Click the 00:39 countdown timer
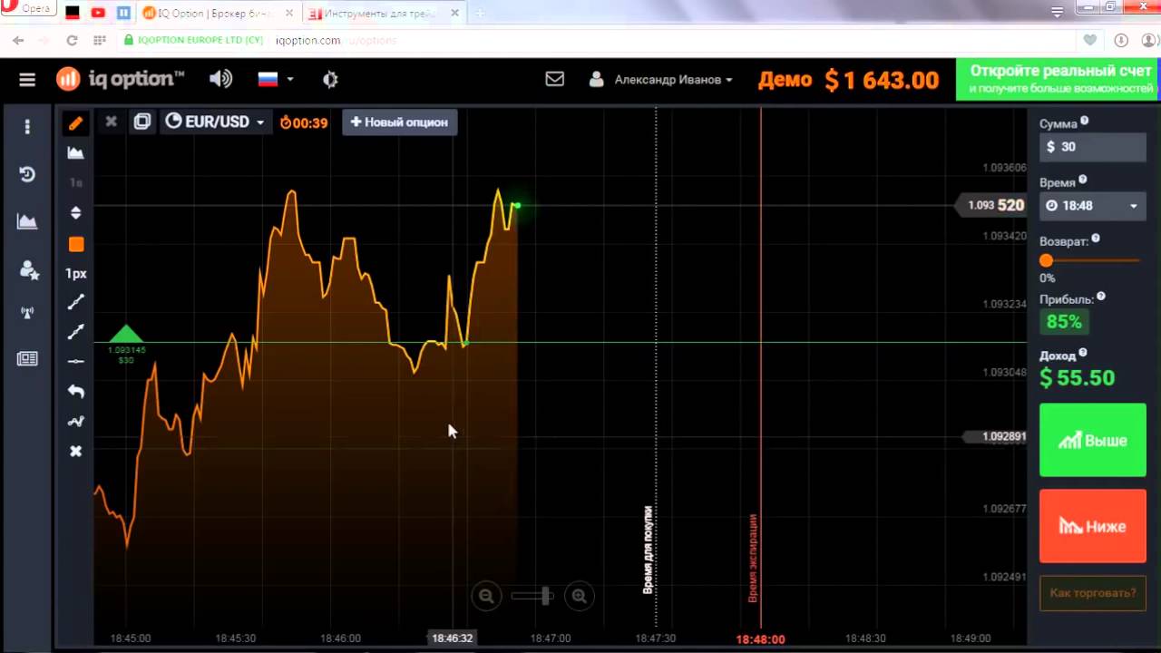This screenshot has width=1161, height=653. [304, 122]
